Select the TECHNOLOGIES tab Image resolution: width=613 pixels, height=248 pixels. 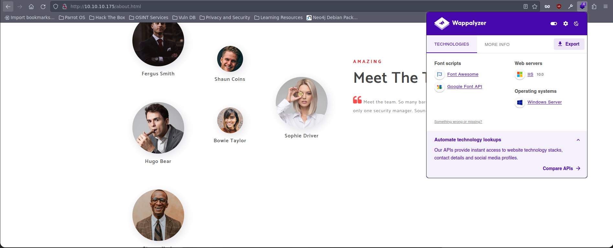(451, 44)
